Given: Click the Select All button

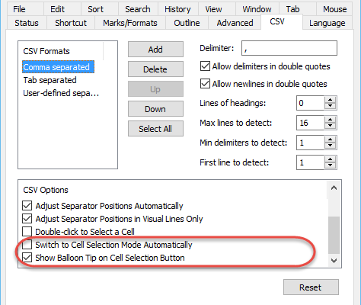Looking at the screenshot, I should pos(155,129).
